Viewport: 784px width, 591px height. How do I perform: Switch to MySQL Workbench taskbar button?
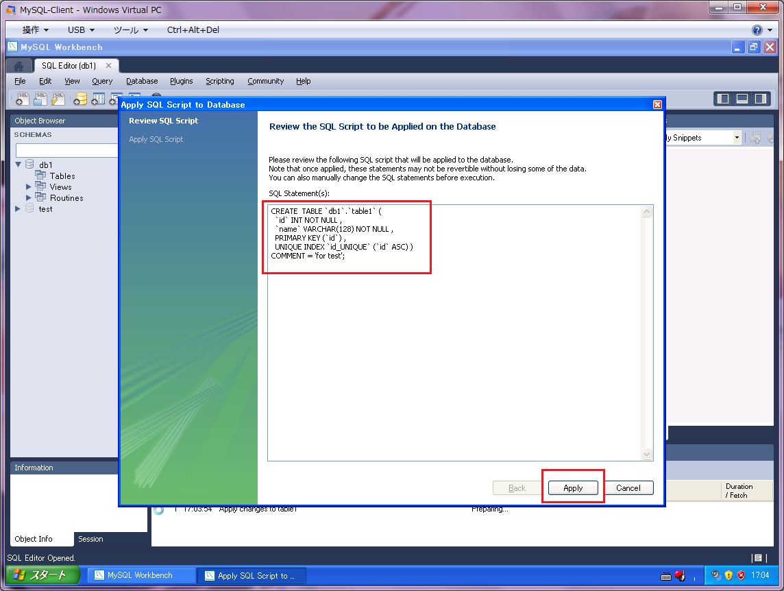point(141,575)
